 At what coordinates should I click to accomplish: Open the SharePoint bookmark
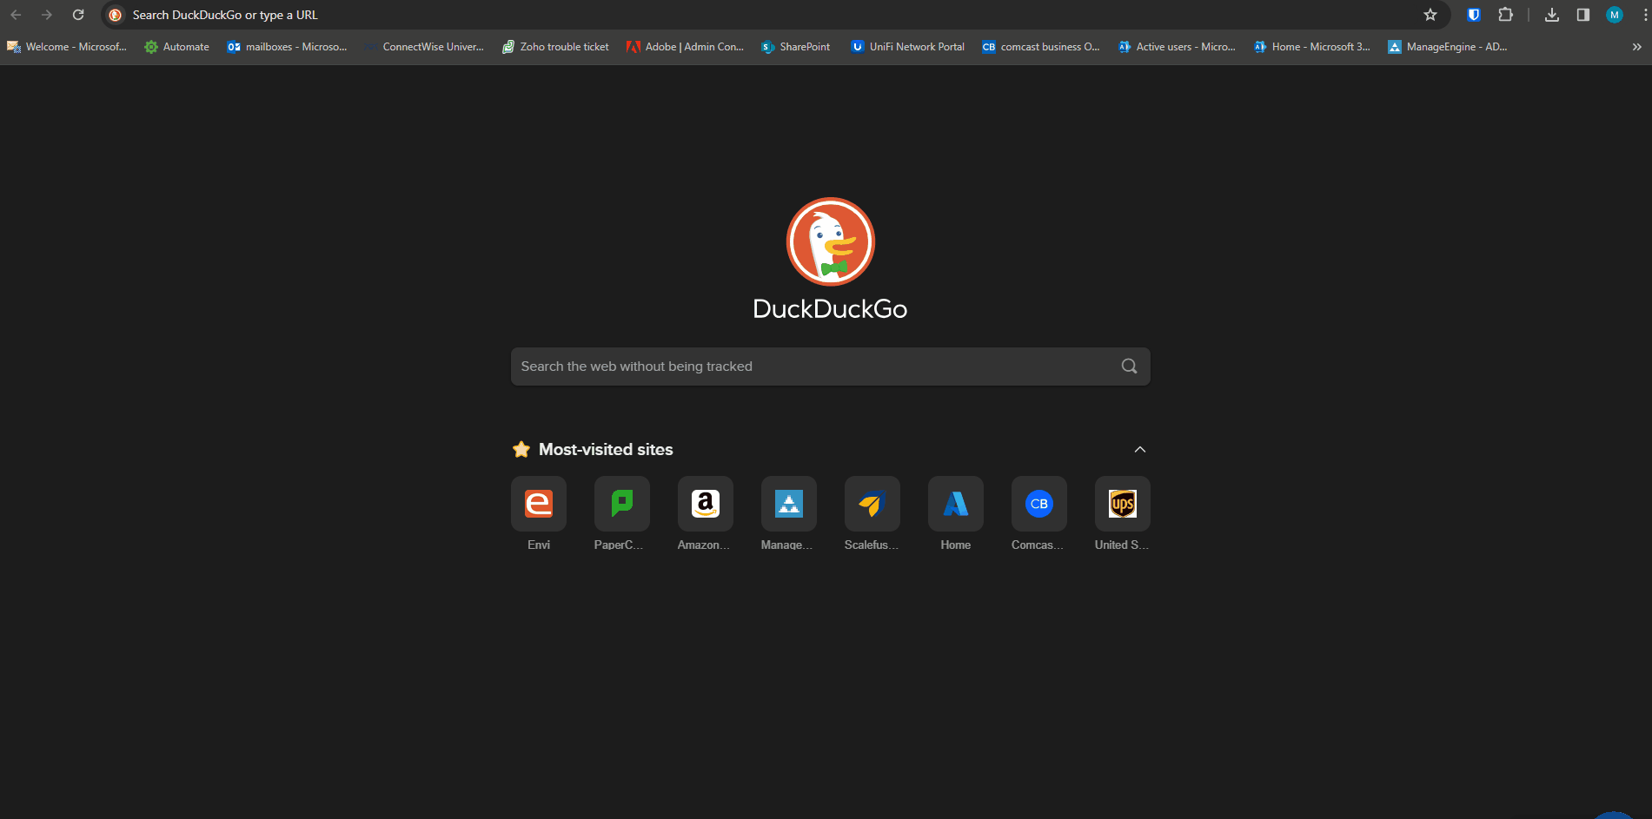795,47
